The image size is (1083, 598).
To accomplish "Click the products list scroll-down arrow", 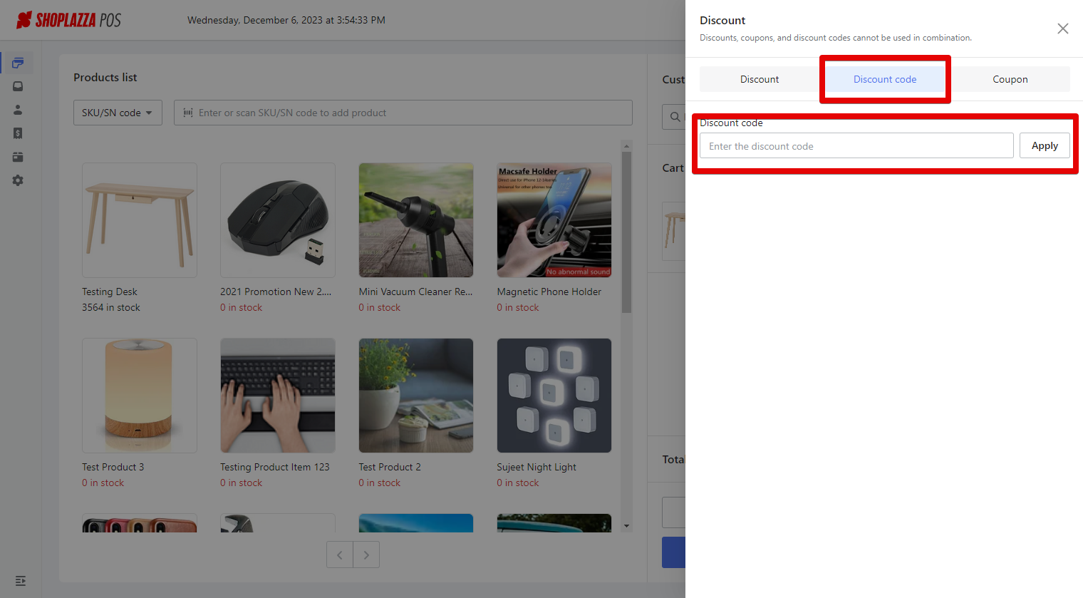I will point(626,526).
